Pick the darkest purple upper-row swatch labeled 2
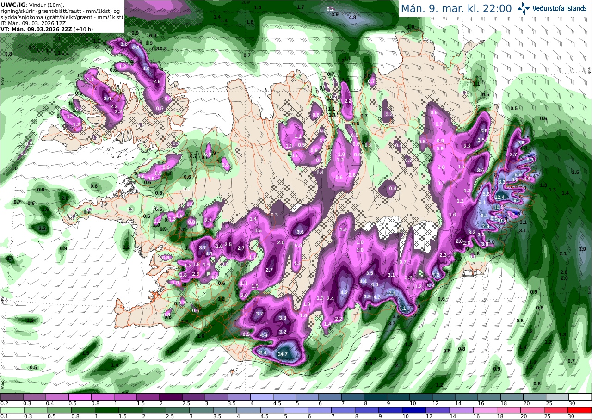Screen dimensions: 592x420 [x=171, y=397]
